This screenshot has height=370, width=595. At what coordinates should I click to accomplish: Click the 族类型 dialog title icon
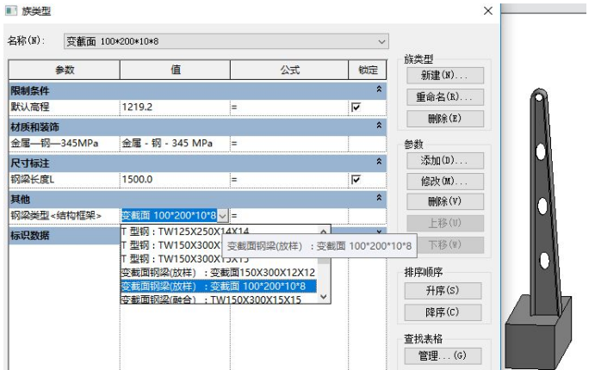(11, 11)
